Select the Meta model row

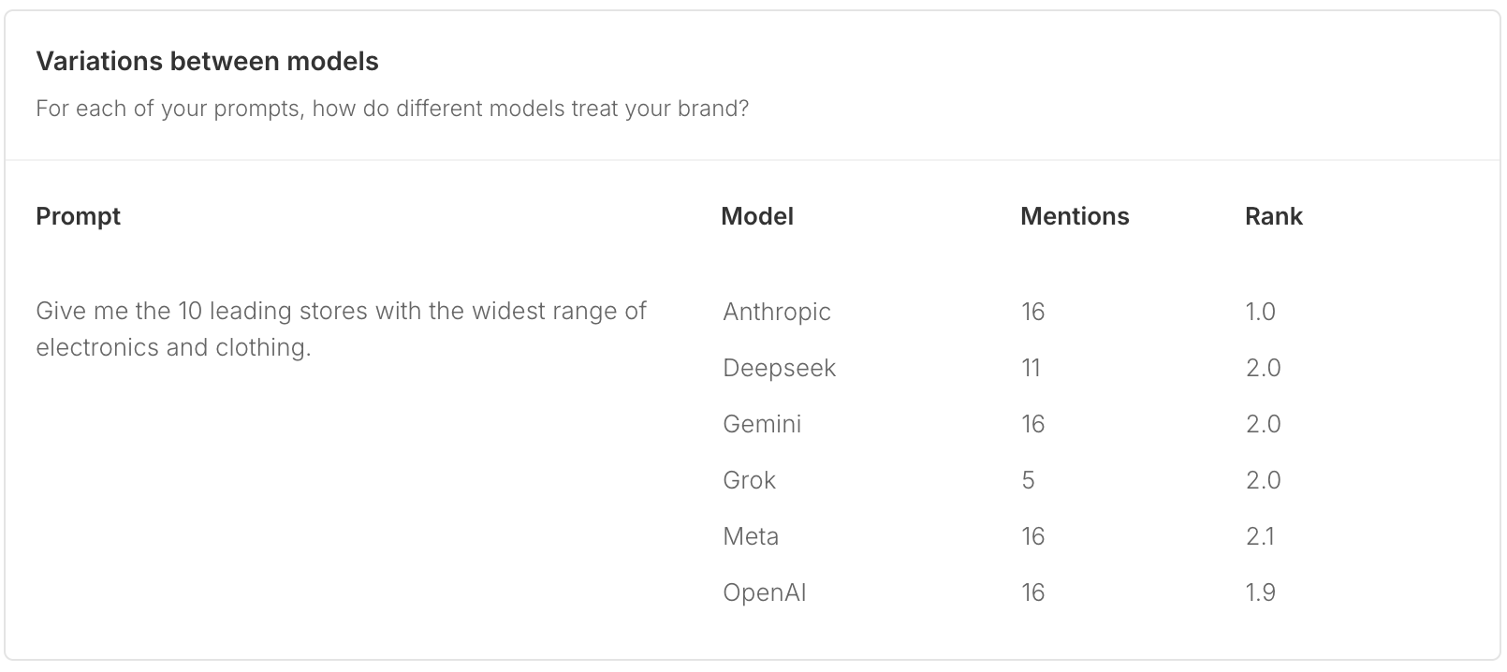coord(1095,536)
